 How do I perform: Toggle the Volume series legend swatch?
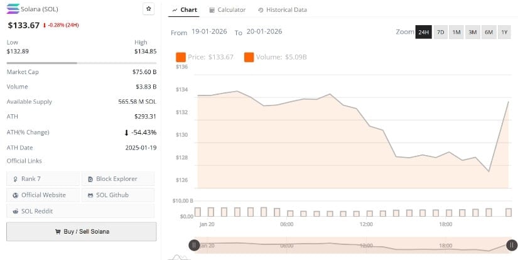coord(249,57)
